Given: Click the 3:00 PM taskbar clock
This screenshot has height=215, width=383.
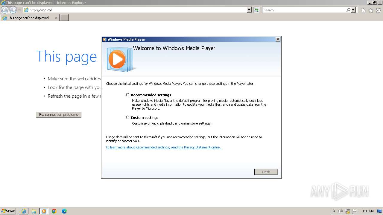Looking at the screenshot, I should [x=367, y=211].
